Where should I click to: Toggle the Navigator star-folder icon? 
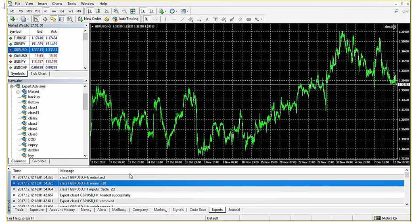point(53,19)
